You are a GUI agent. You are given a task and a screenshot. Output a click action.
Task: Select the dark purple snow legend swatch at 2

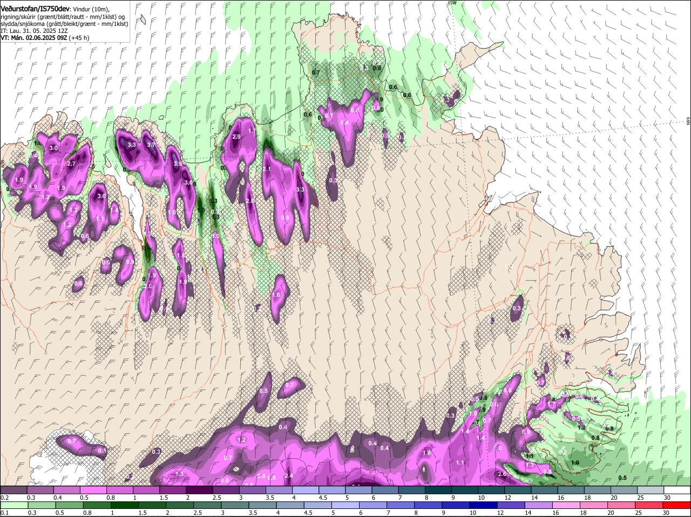pos(199,489)
